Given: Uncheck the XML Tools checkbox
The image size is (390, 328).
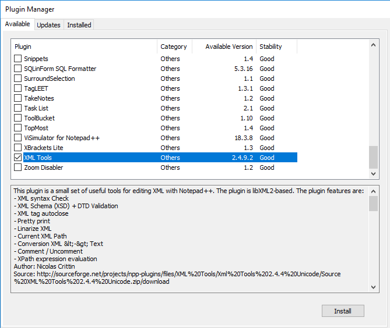Looking at the screenshot, I should click(17, 158).
